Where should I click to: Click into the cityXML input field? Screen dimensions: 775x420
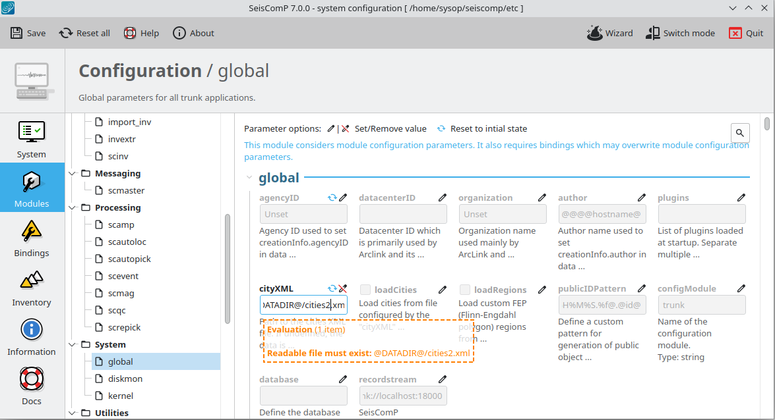(303, 305)
